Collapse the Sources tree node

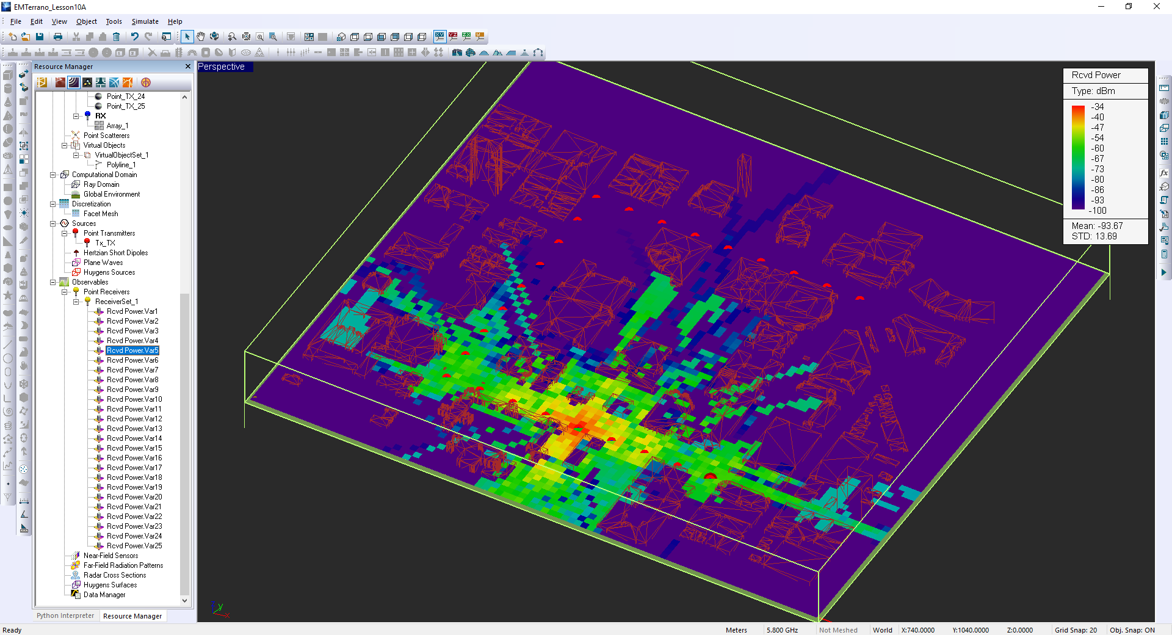coord(53,223)
